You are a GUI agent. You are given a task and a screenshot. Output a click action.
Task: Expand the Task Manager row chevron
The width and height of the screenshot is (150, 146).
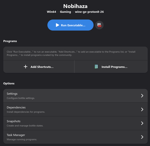point(142,137)
